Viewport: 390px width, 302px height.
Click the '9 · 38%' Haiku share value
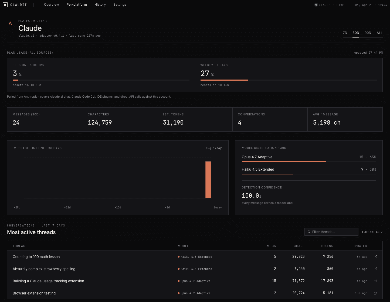[369, 169]
